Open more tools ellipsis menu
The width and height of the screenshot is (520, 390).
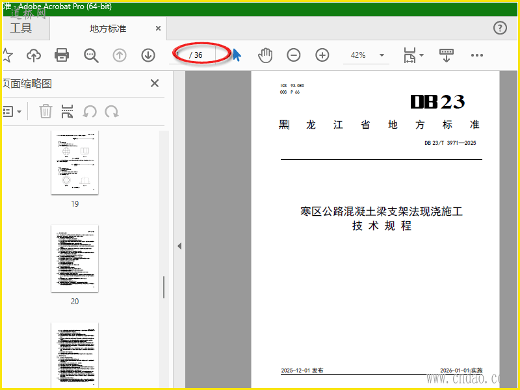[x=477, y=55]
